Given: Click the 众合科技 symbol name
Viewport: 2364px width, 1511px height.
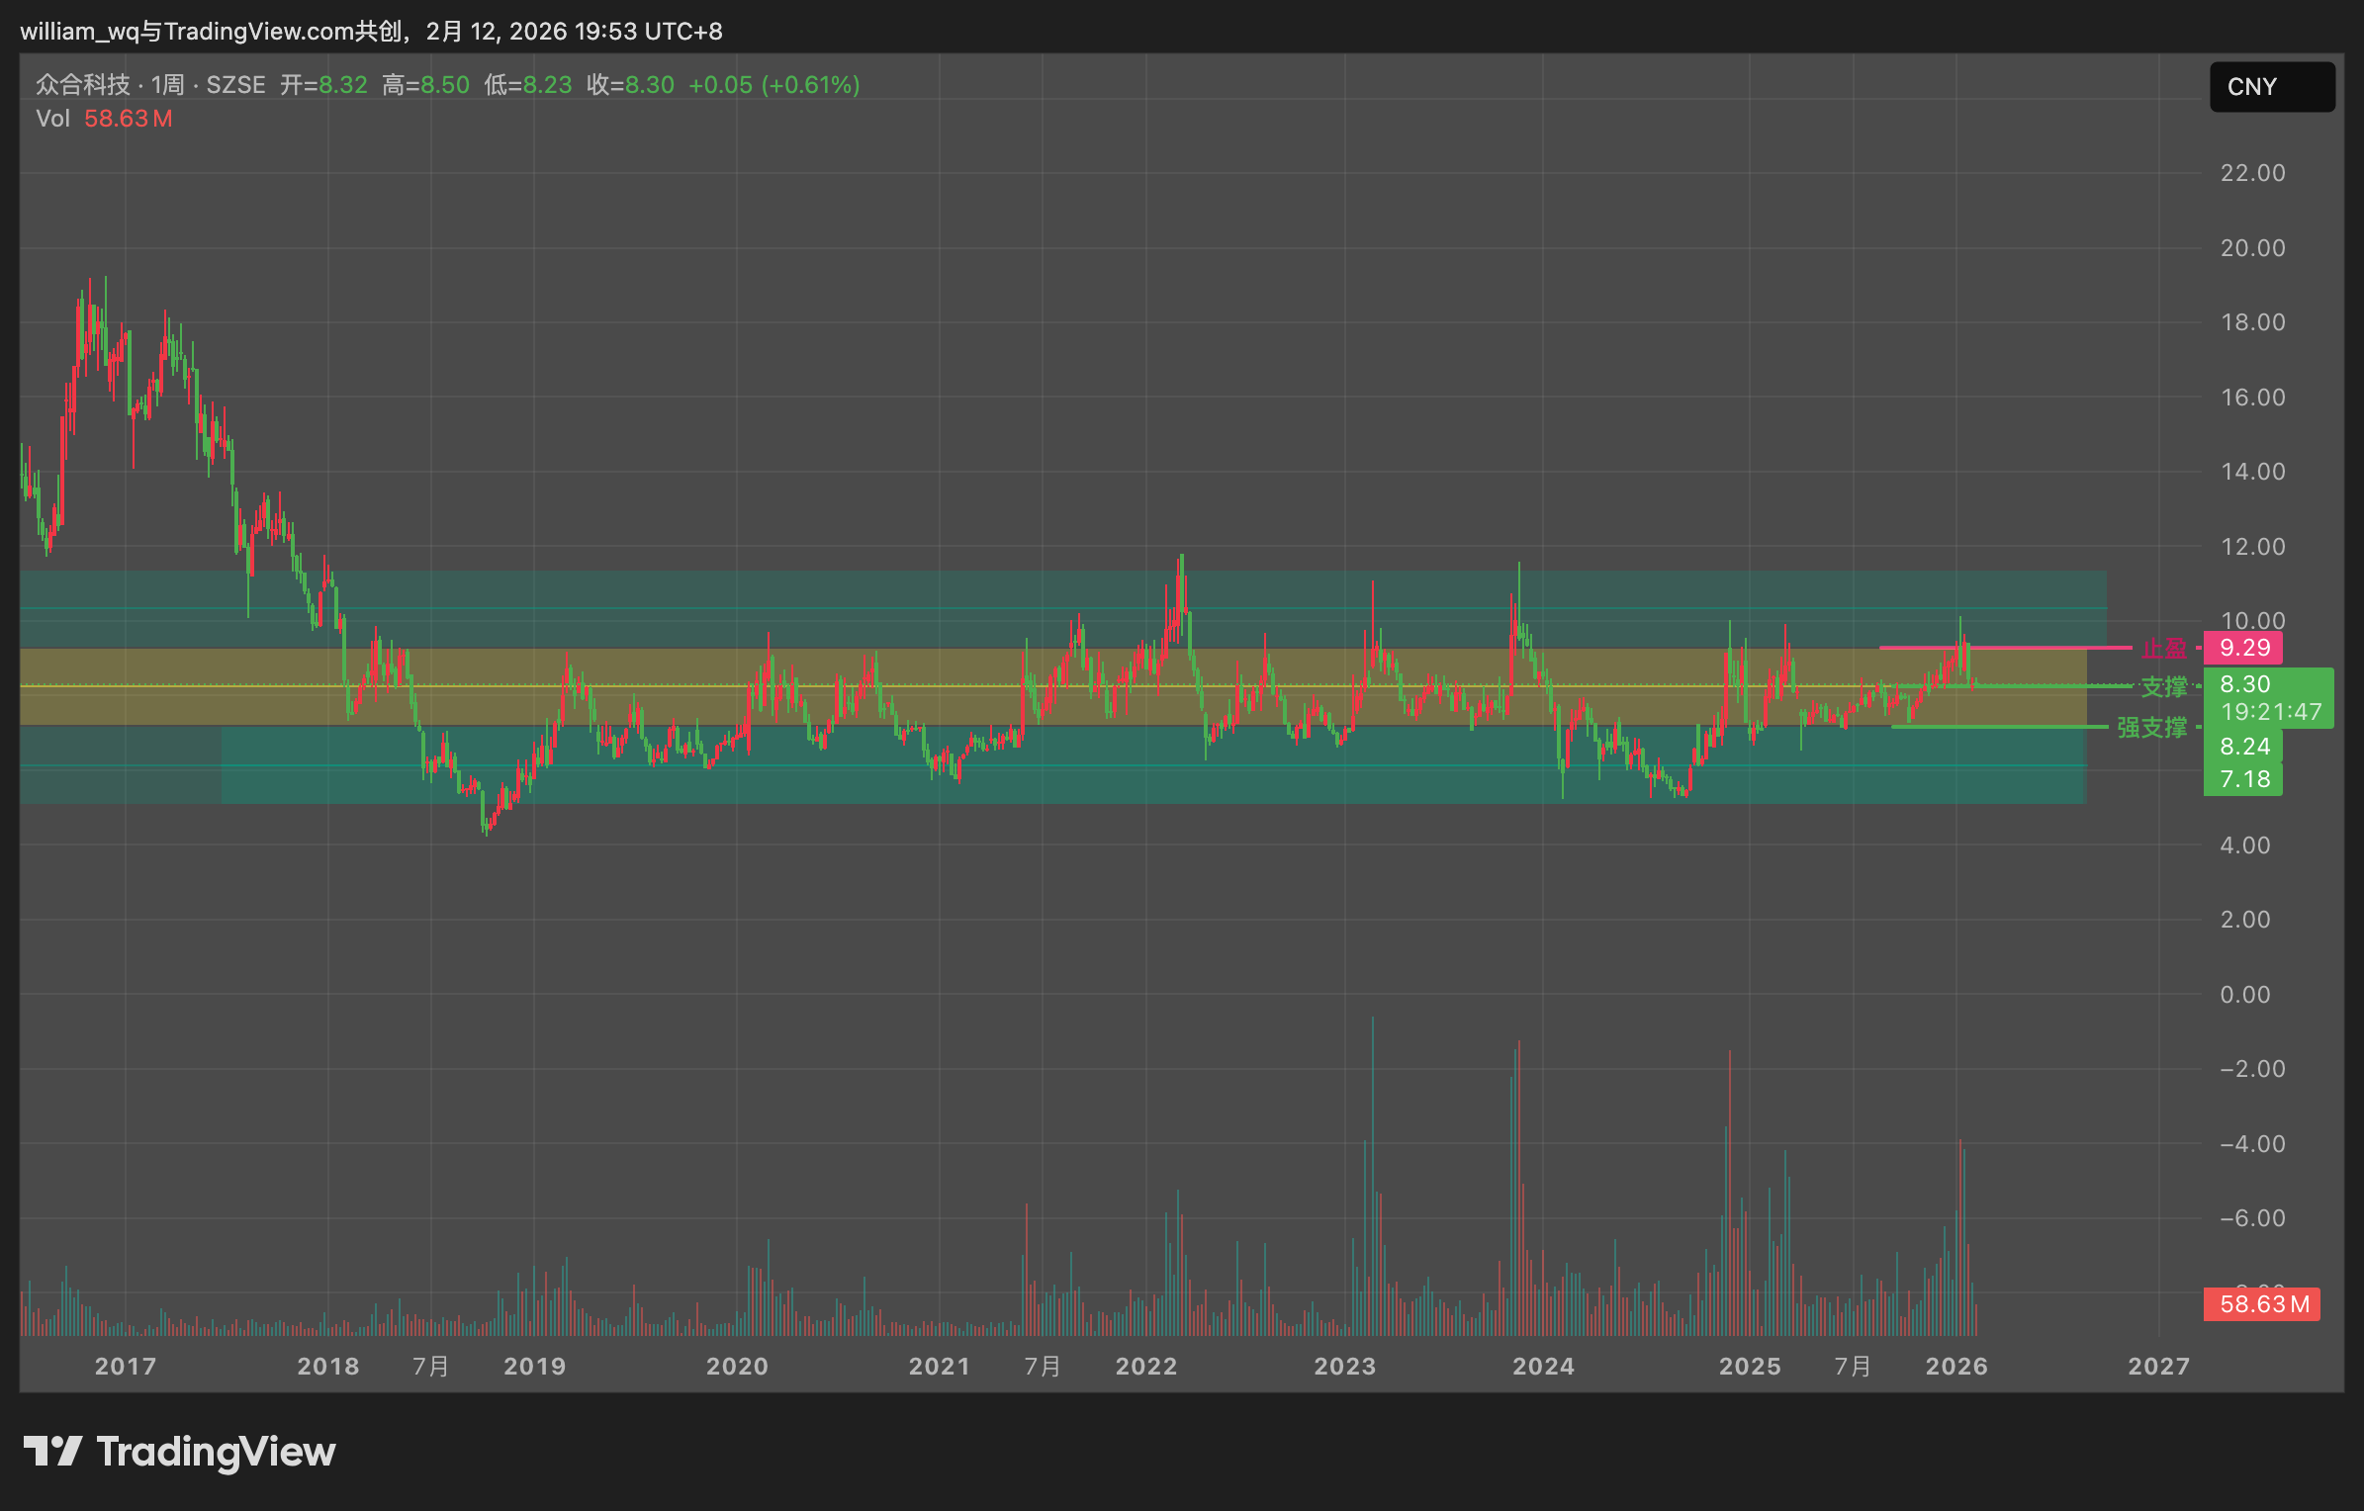Looking at the screenshot, I should pyautogui.click(x=83, y=85).
